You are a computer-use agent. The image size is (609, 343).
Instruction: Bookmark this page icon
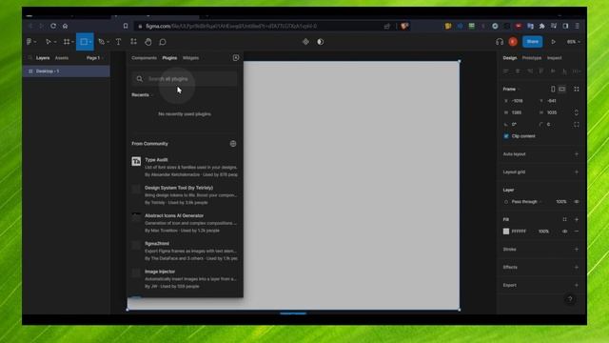(126, 26)
